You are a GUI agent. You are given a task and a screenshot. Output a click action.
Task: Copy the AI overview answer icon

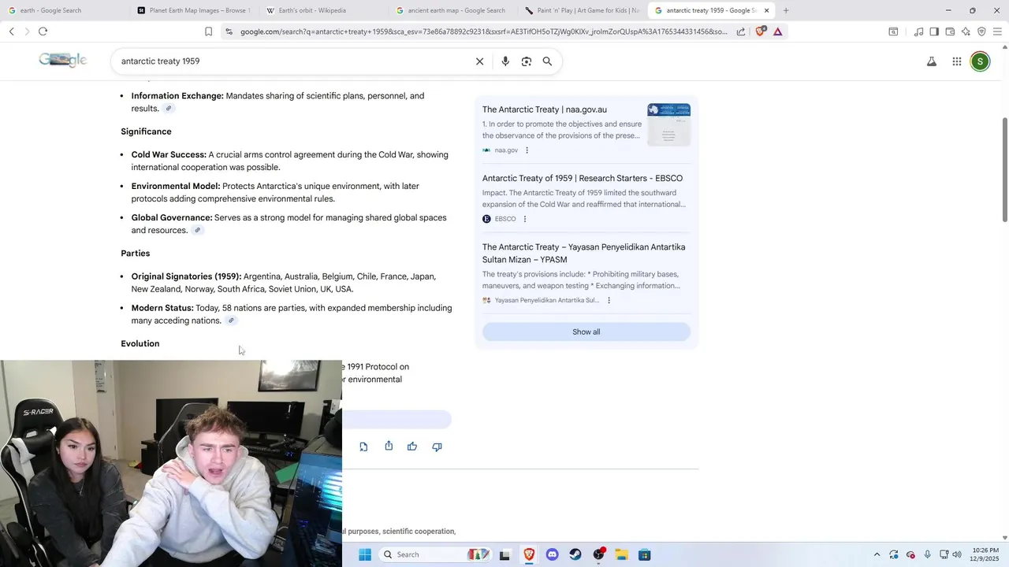[x=363, y=447]
